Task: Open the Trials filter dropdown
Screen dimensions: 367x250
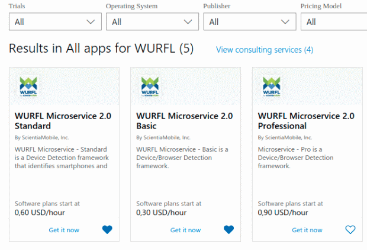Action: click(55, 21)
